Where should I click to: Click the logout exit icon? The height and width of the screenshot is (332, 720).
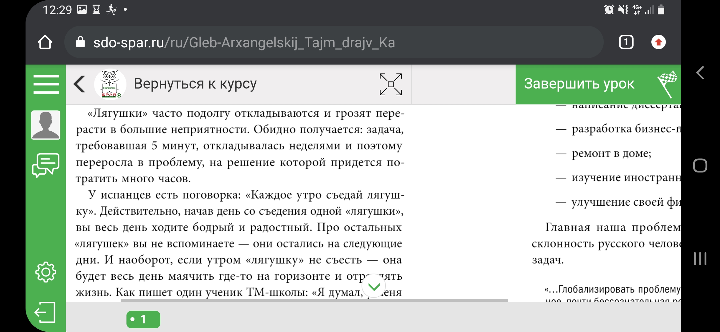(x=45, y=312)
